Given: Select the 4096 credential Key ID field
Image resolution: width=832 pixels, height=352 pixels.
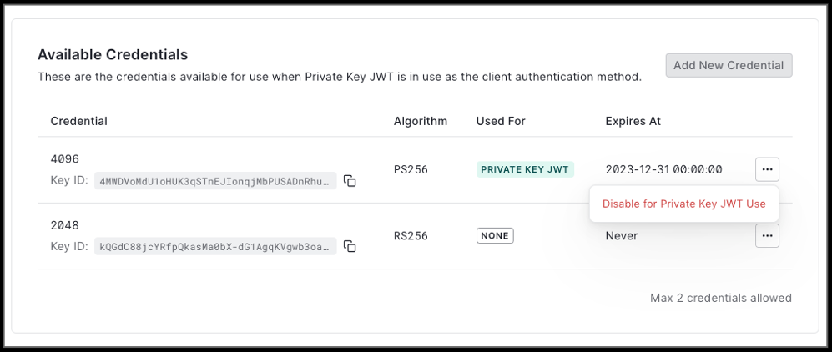Looking at the screenshot, I should coord(215,181).
